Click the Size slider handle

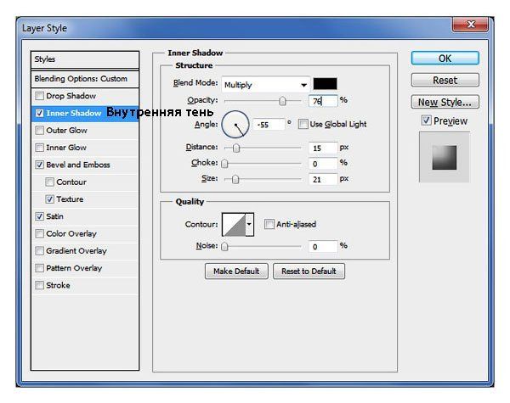point(235,179)
